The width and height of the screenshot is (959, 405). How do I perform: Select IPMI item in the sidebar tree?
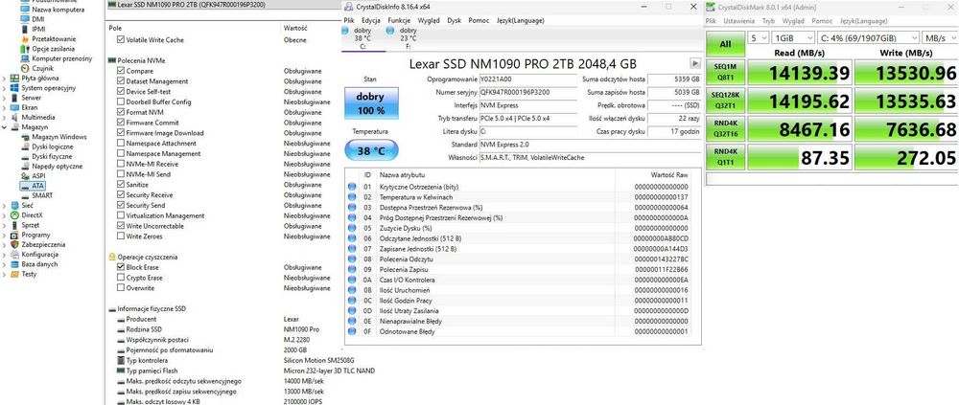(38, 29)
